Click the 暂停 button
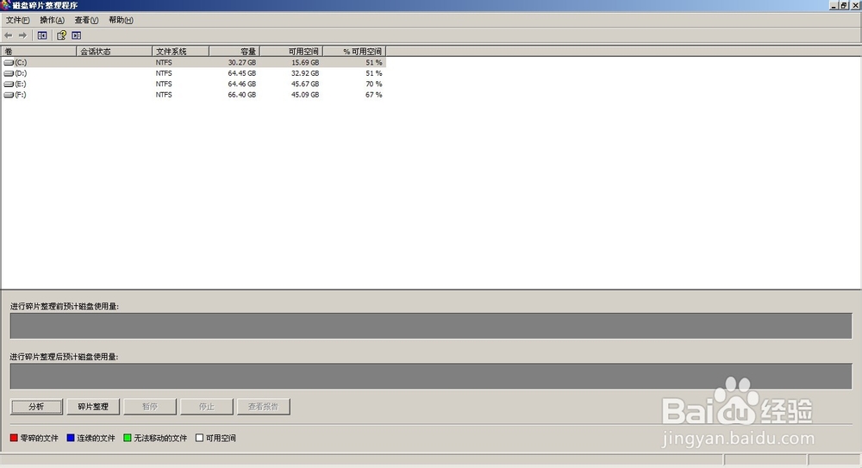The image size is (862, 468). tap(149, 407)
